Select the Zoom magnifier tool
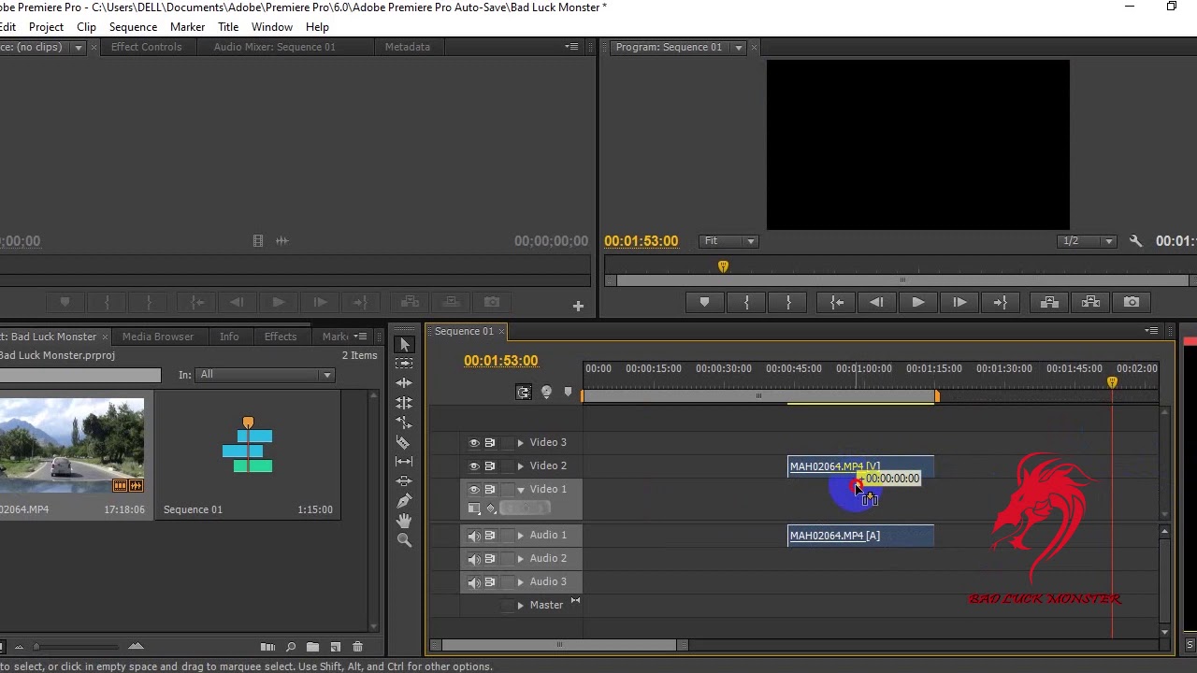Viewport: 1197px width, 673px height. 404,540
